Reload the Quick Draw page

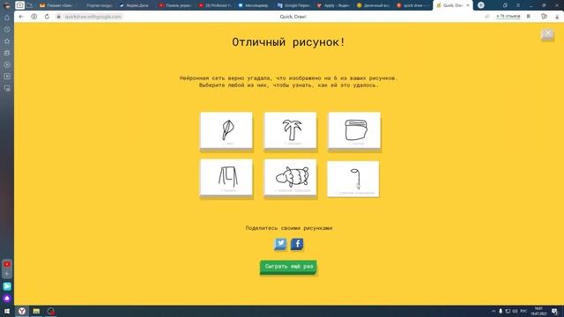coord(47,17)
